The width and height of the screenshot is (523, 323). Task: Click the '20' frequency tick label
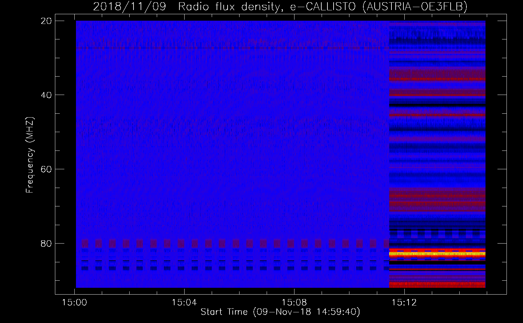tap(47, 21)
